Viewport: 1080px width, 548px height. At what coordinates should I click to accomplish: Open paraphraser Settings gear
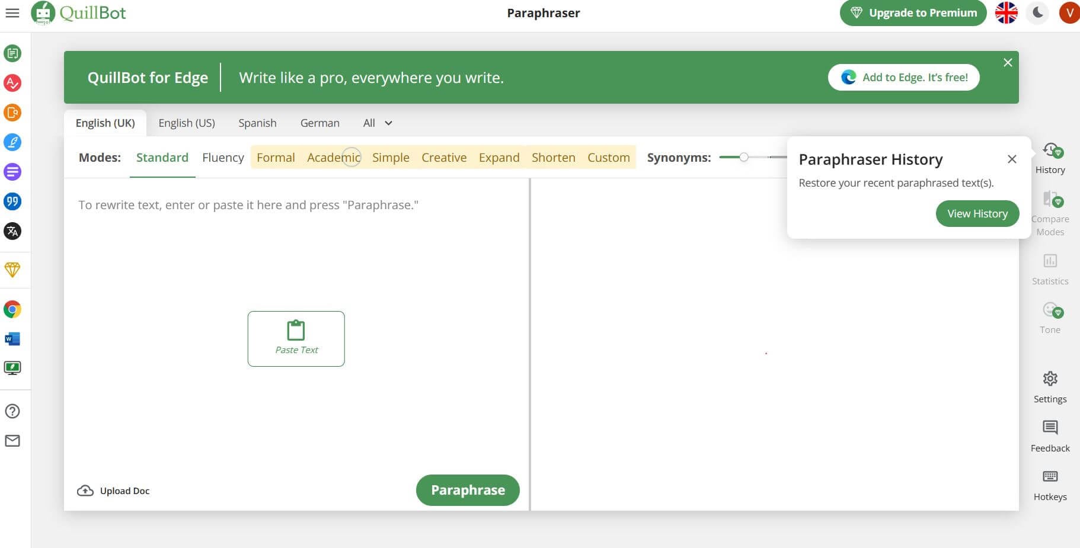click(x=1050, y=387)
